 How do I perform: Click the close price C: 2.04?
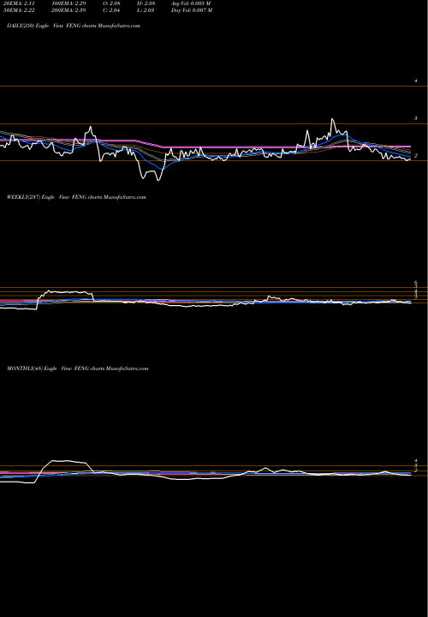(111, 10)
